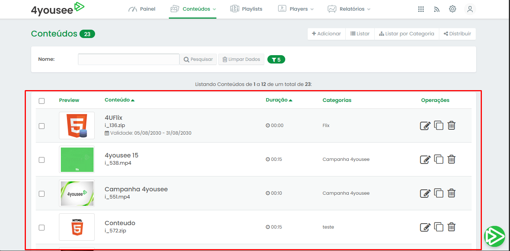Click the i_551.mp4 file name
The image size is (510, 251).
pyautogui.click(x=118, y=197)
